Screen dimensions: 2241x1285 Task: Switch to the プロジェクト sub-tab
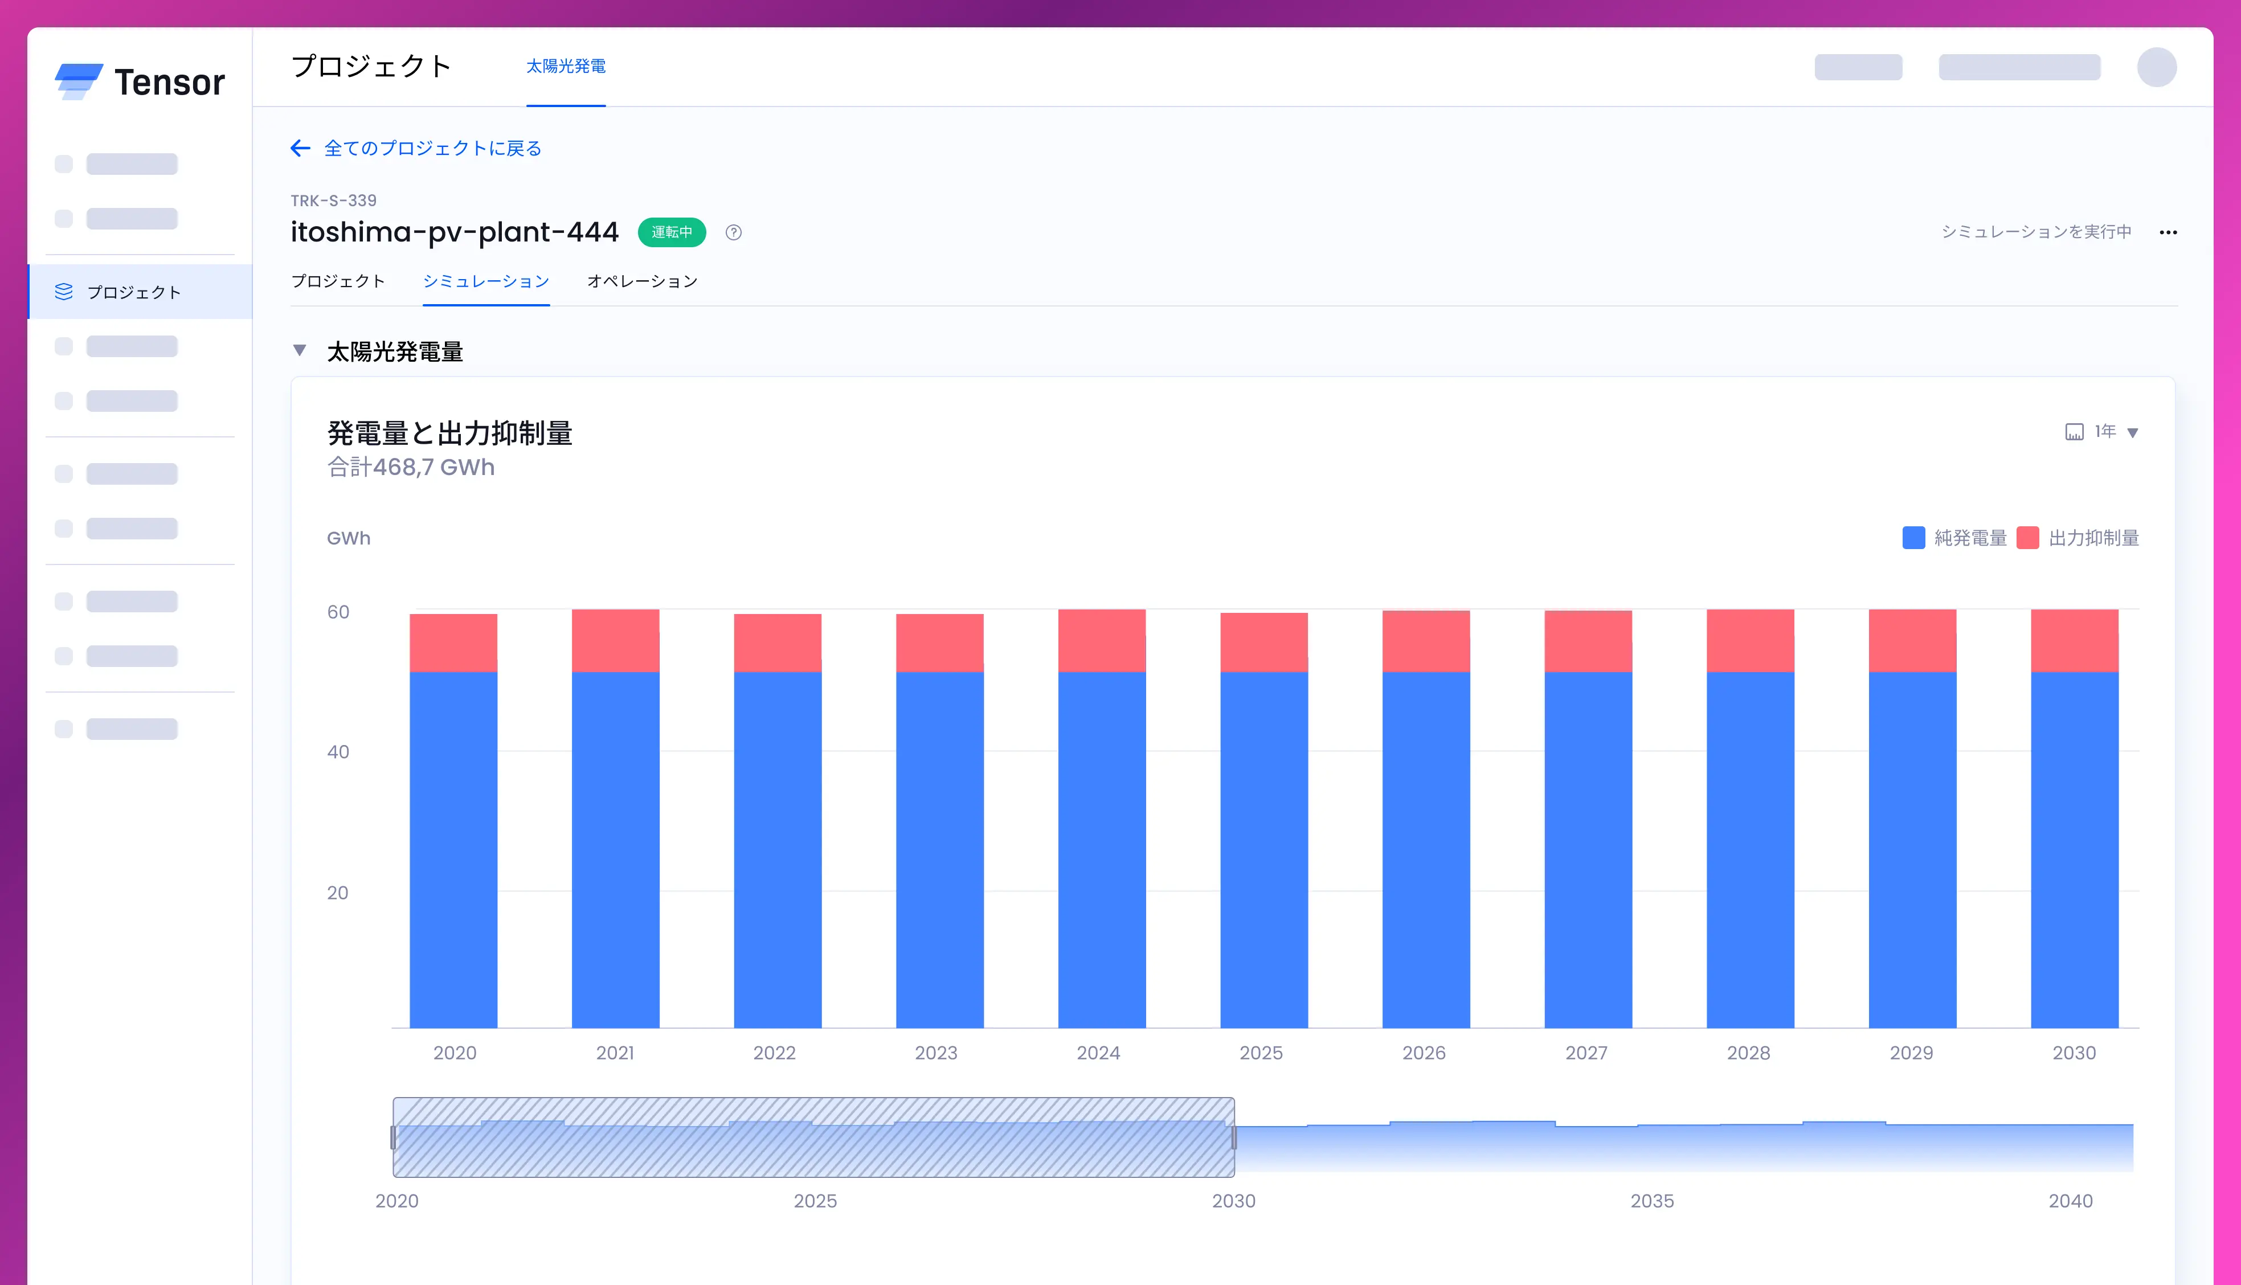point(338,281)
